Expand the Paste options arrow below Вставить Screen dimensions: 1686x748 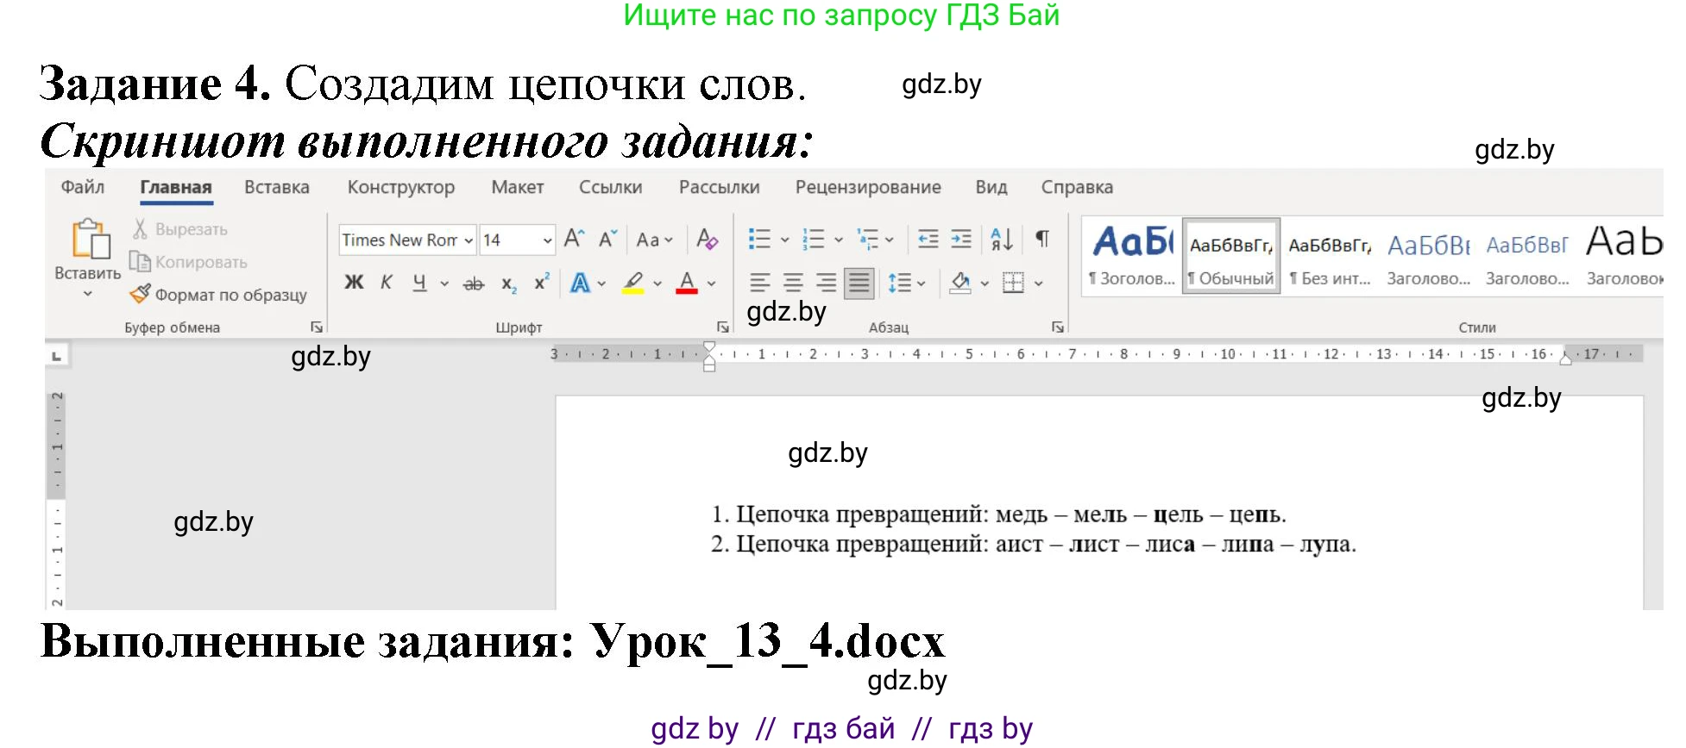(x=87, y=294)
